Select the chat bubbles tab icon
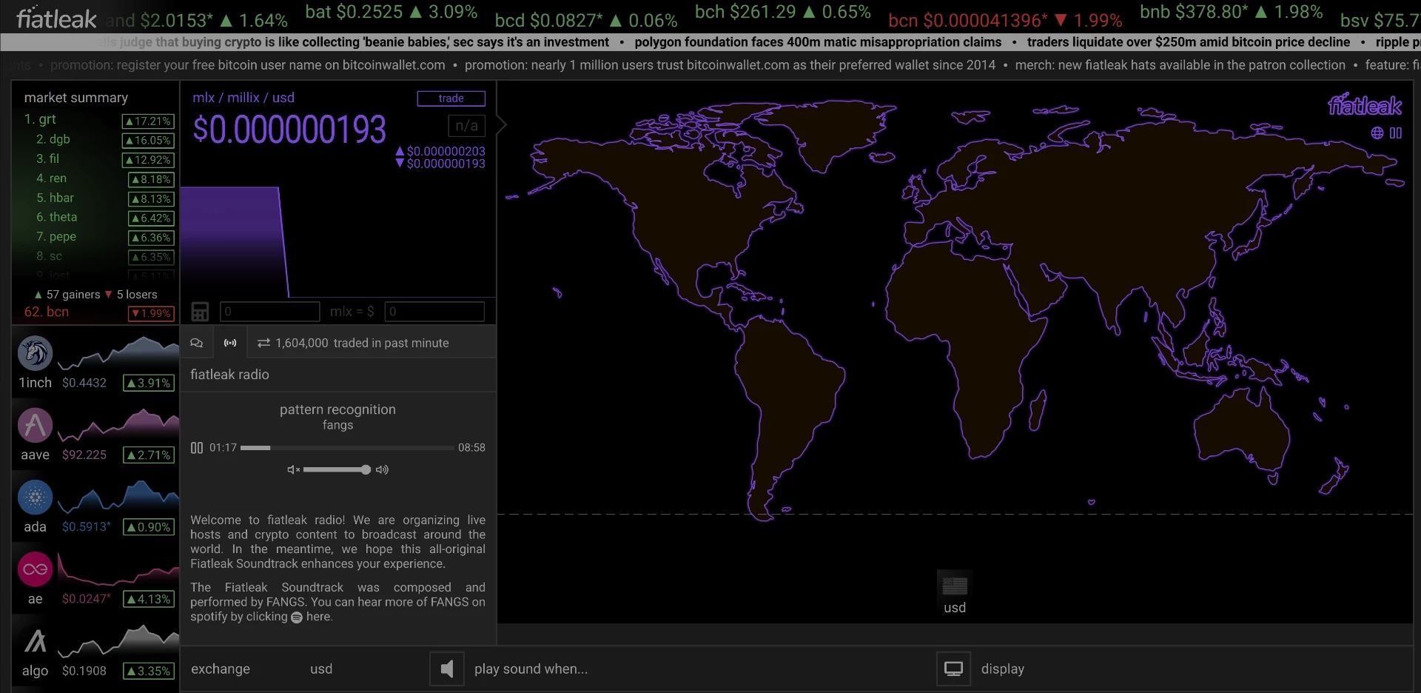 196,343
